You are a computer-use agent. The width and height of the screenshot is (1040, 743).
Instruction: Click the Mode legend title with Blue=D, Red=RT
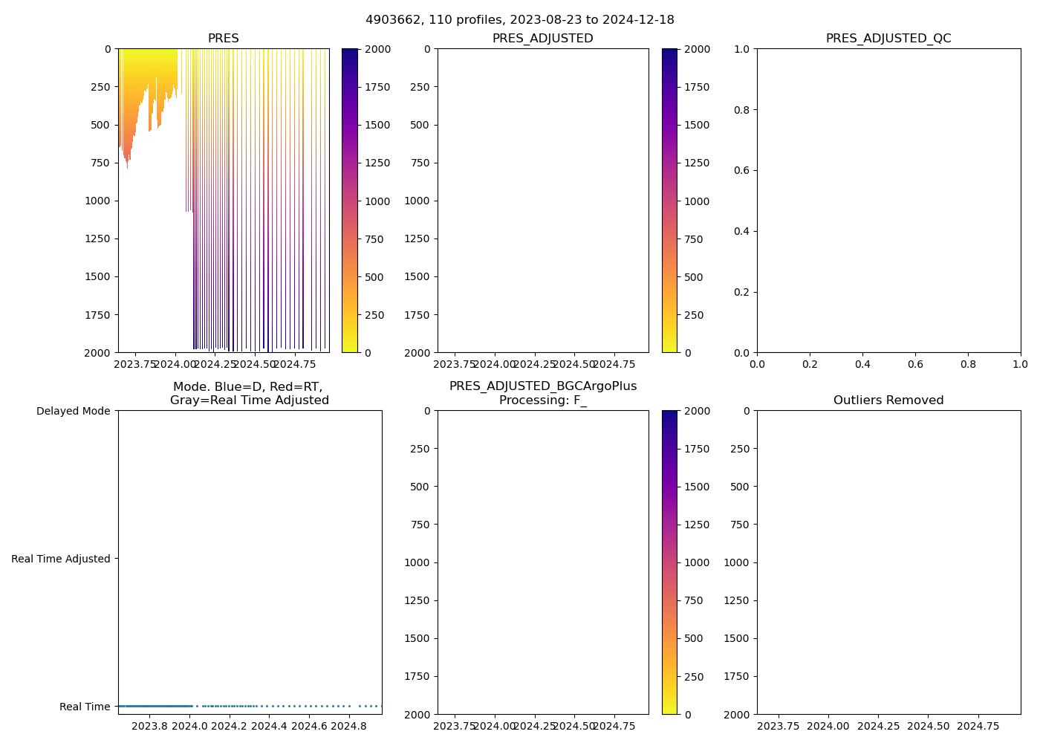coord(249,393)
